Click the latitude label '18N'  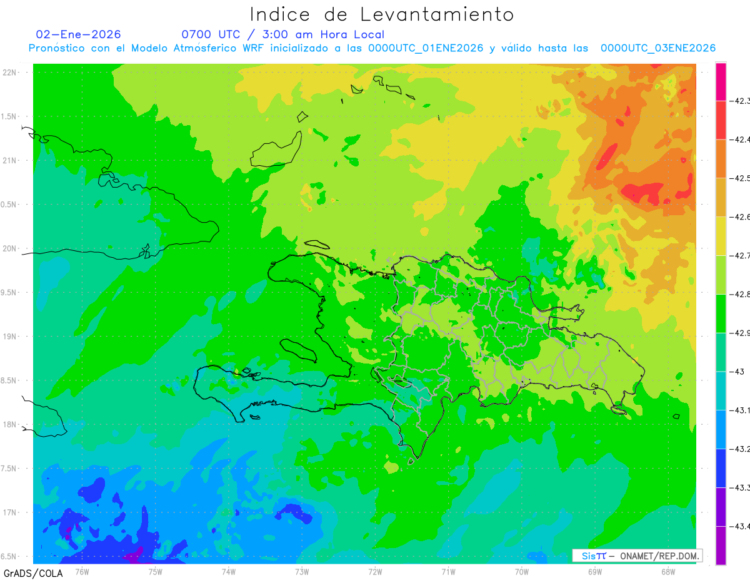click(10, 424)
